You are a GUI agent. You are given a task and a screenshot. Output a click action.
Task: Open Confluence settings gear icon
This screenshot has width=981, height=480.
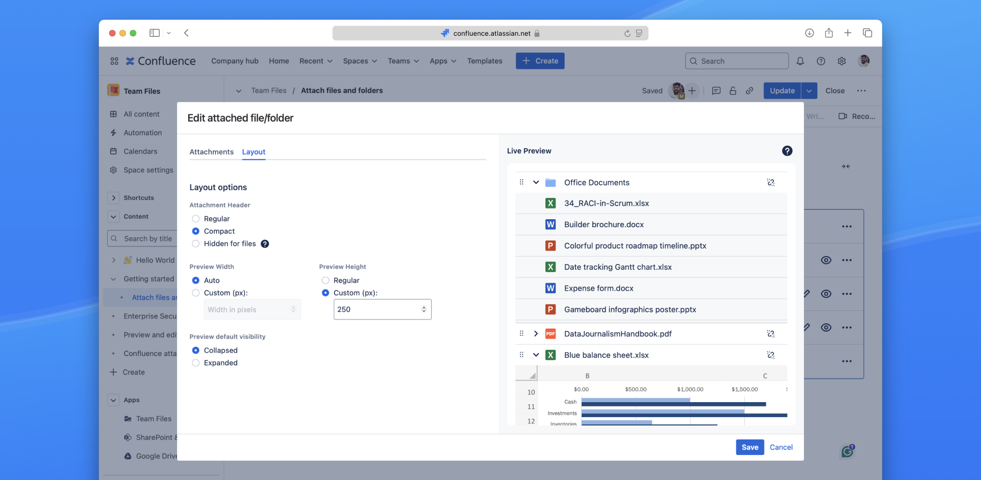(841, 61)
